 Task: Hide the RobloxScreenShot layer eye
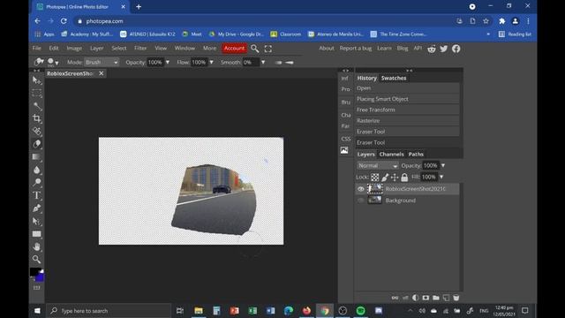coord(361,189)
